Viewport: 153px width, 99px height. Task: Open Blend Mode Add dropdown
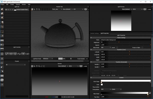coord(106,47)
